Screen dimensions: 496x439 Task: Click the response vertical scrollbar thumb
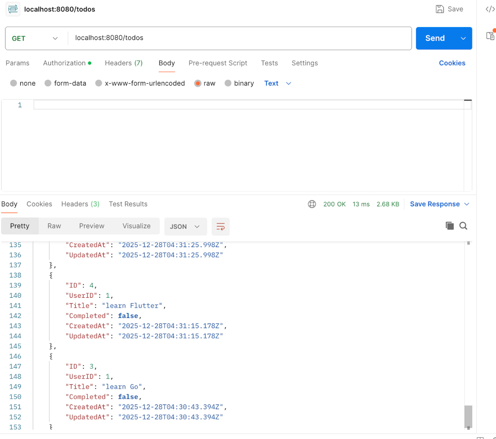(x=468, y=416)
